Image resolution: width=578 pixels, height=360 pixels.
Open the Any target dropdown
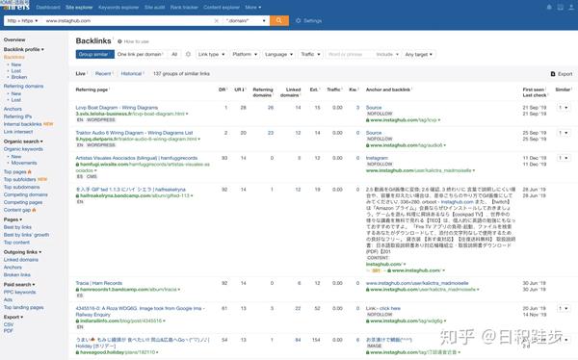pos(418,55)
